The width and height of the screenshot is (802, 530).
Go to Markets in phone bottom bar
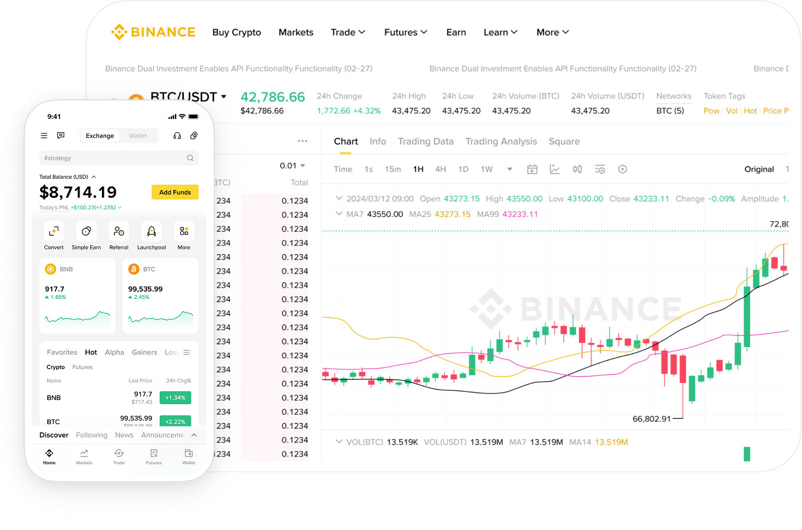tap(84, 456)
